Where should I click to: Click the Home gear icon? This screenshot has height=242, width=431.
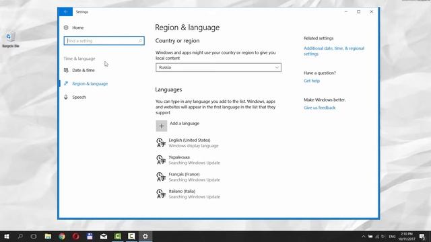[66, 28]
